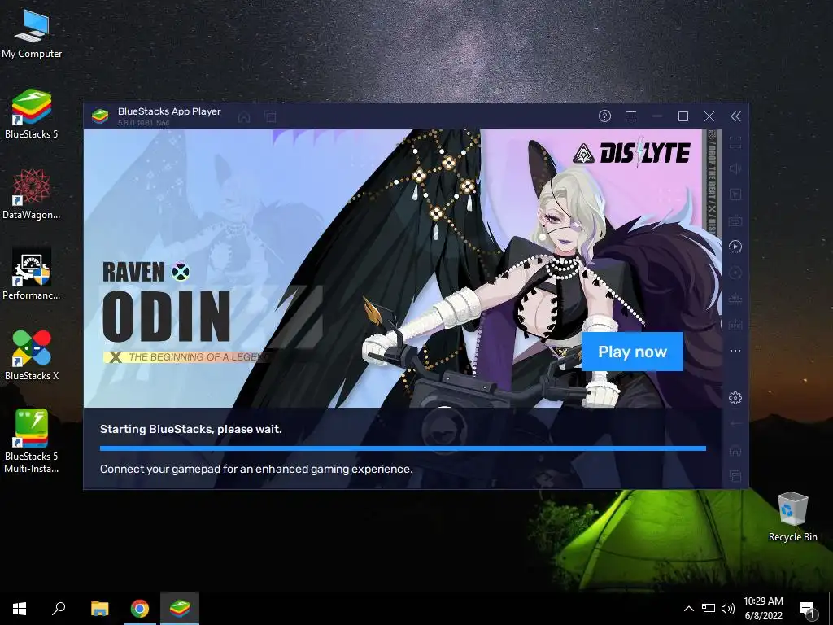Viewport: 833px width, 625px height.
Task: Click the gamepad tip text line
Action: point(256,469)
